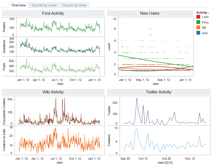This screenshot has height=166, width=218.
Task: Select the Tweeters axis label
Action: (109, 140)
